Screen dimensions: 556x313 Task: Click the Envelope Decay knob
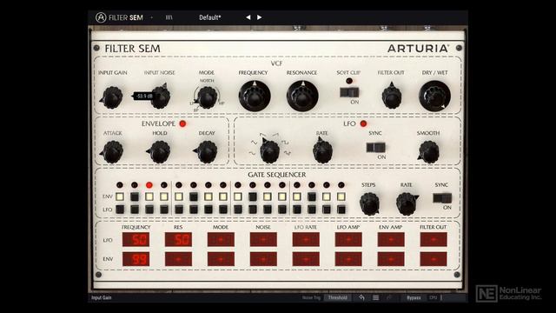click(207, 152)
